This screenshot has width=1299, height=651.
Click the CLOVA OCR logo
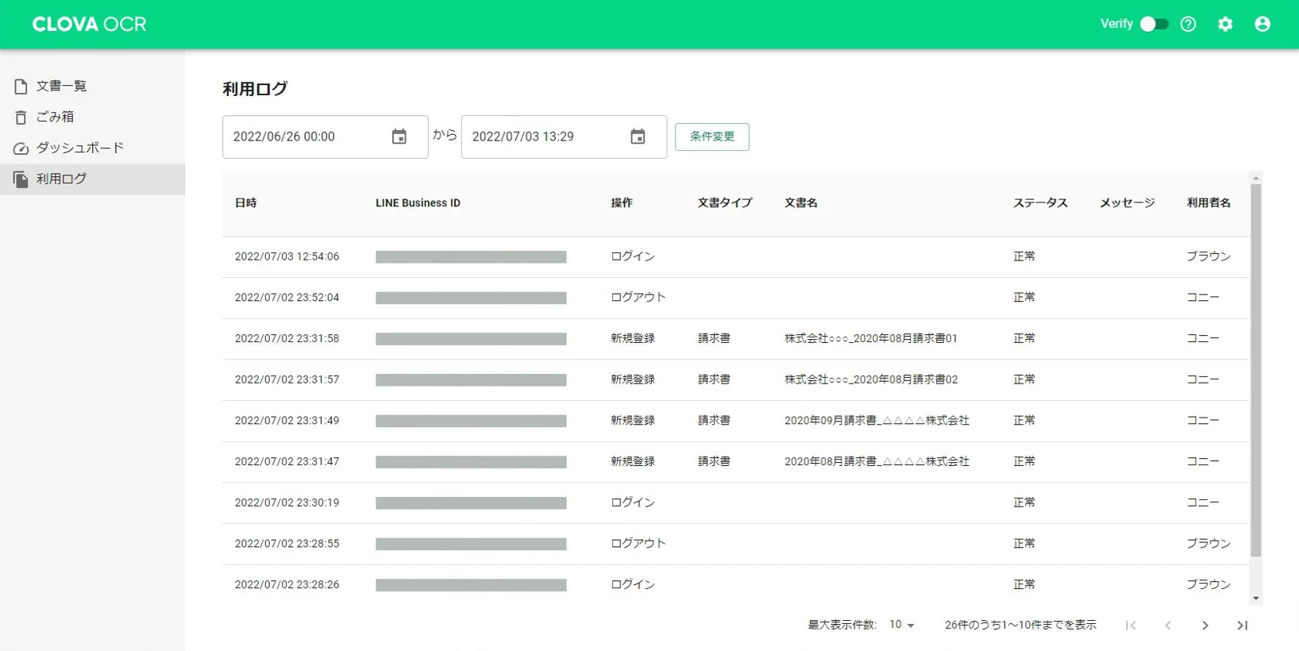(89, 24)
